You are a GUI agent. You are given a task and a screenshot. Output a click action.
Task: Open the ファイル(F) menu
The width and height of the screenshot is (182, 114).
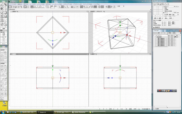(x=12, y=4)
